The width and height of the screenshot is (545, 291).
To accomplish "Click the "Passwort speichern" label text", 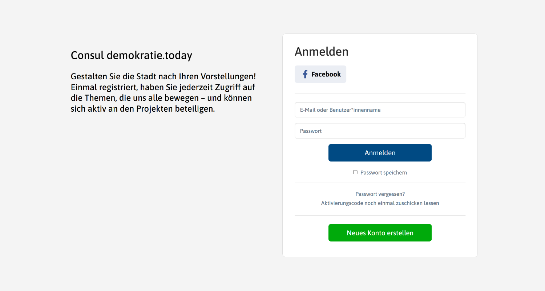I will [x=383, y=172].
